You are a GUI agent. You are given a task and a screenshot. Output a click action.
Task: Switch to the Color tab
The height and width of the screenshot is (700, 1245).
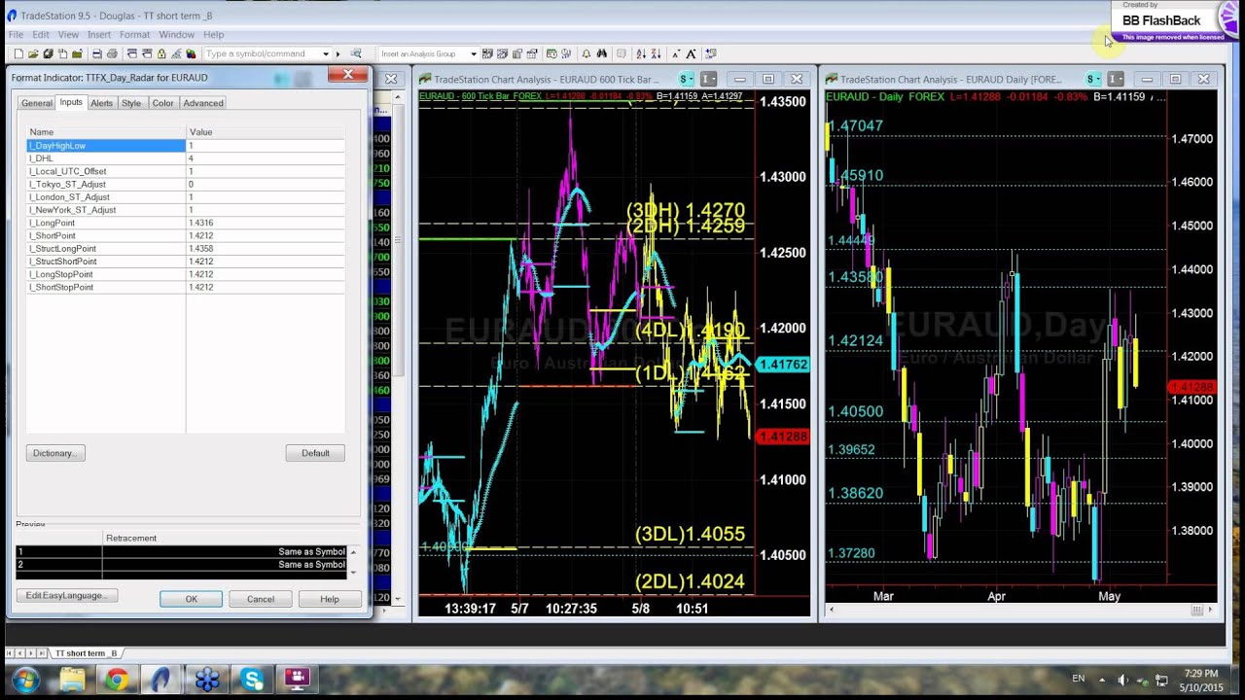point(162,103)
